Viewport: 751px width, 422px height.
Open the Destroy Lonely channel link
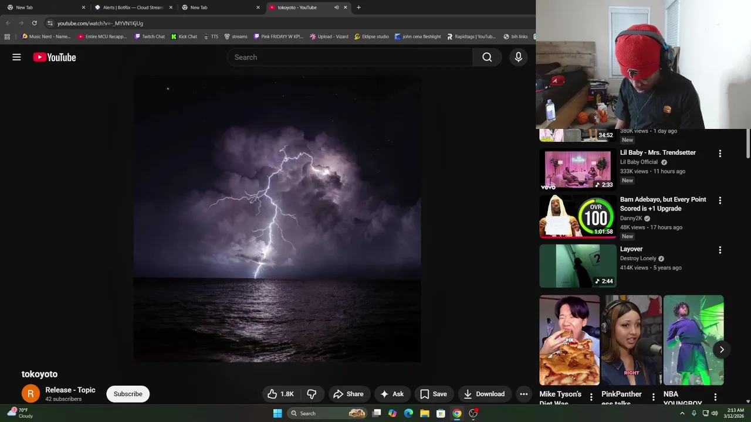pos(638,258)
